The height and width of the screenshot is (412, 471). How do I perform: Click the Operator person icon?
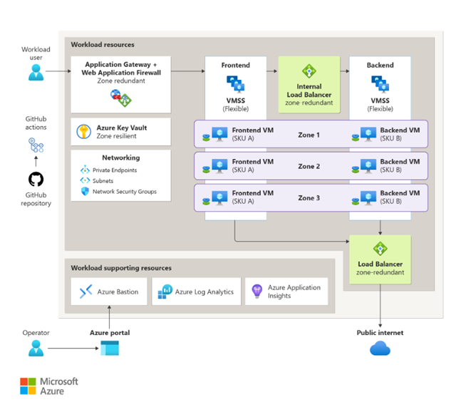tap(36, 348)
